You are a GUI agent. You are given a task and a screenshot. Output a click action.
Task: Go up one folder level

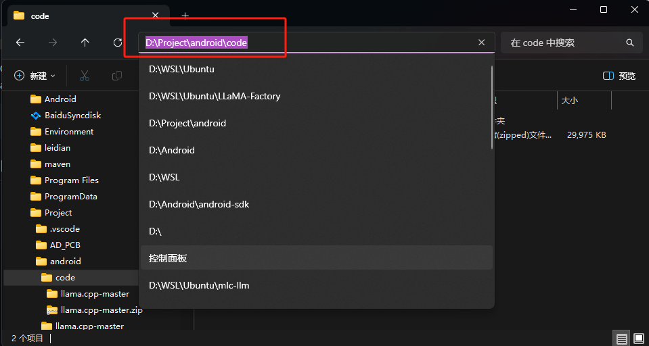(85, 42)
